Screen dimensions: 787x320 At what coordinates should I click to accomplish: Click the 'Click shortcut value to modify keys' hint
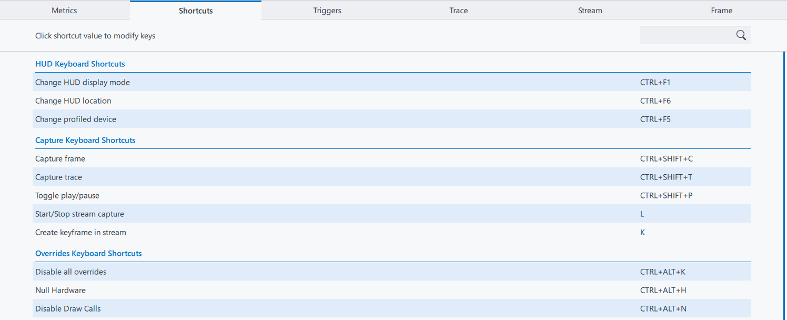pyautogui.click(x=95, y=36)
